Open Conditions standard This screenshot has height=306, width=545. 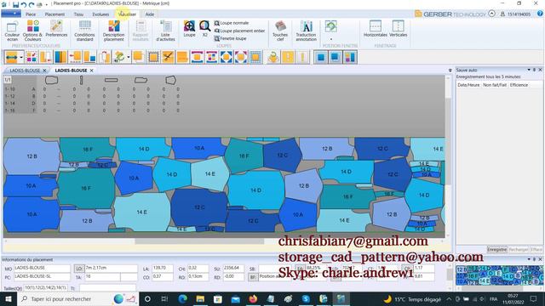point(84,31)
